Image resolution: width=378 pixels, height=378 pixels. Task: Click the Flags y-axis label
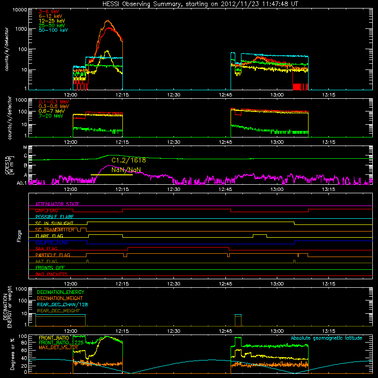pos(19,236)
